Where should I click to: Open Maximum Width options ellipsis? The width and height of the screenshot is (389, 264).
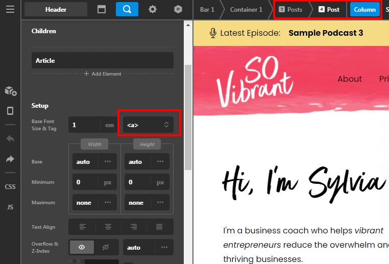[x=108, y=202]
